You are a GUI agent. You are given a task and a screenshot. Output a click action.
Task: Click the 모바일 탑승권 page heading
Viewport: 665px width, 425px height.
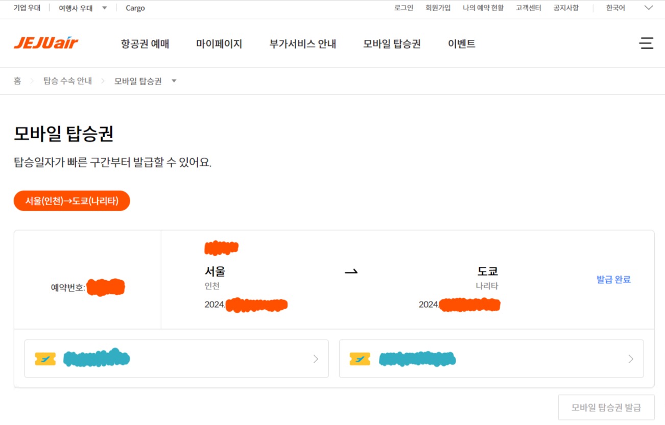click(64, 134)
